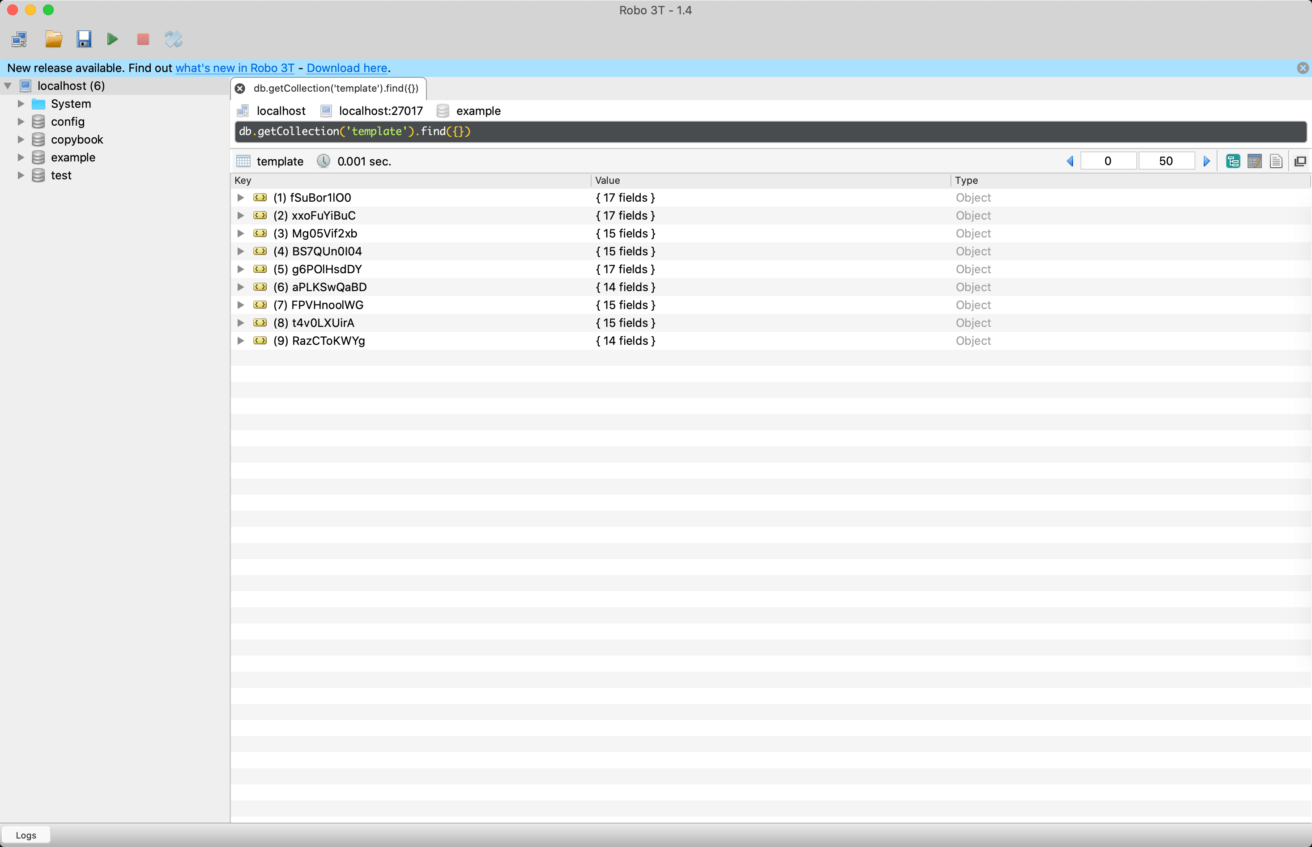Follow the Download here link
Image resolution: width=1312 pixels, height=847 pixels.
click(347, 68)
